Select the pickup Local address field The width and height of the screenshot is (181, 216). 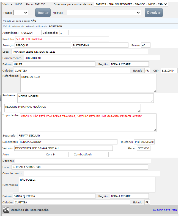pos(80,52)
